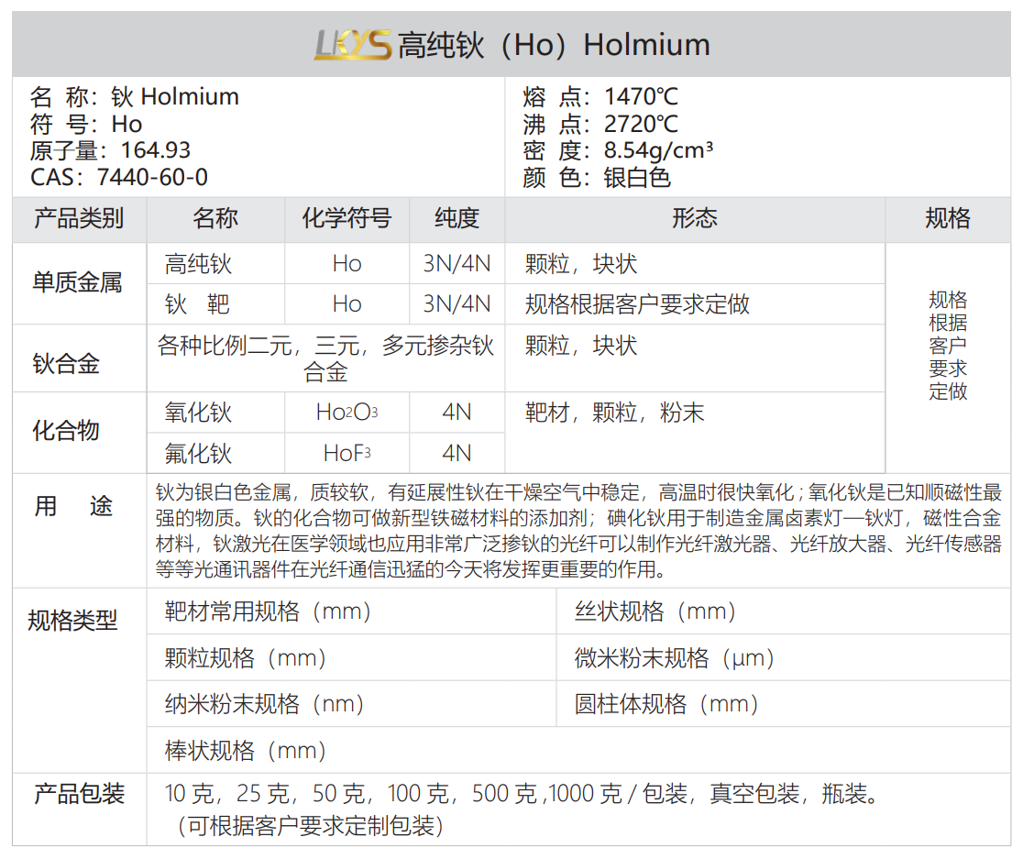The width and height of the screenshot is (1023, 859).
Task: Click the 单质金属 category label
Action: pos(78,283)
